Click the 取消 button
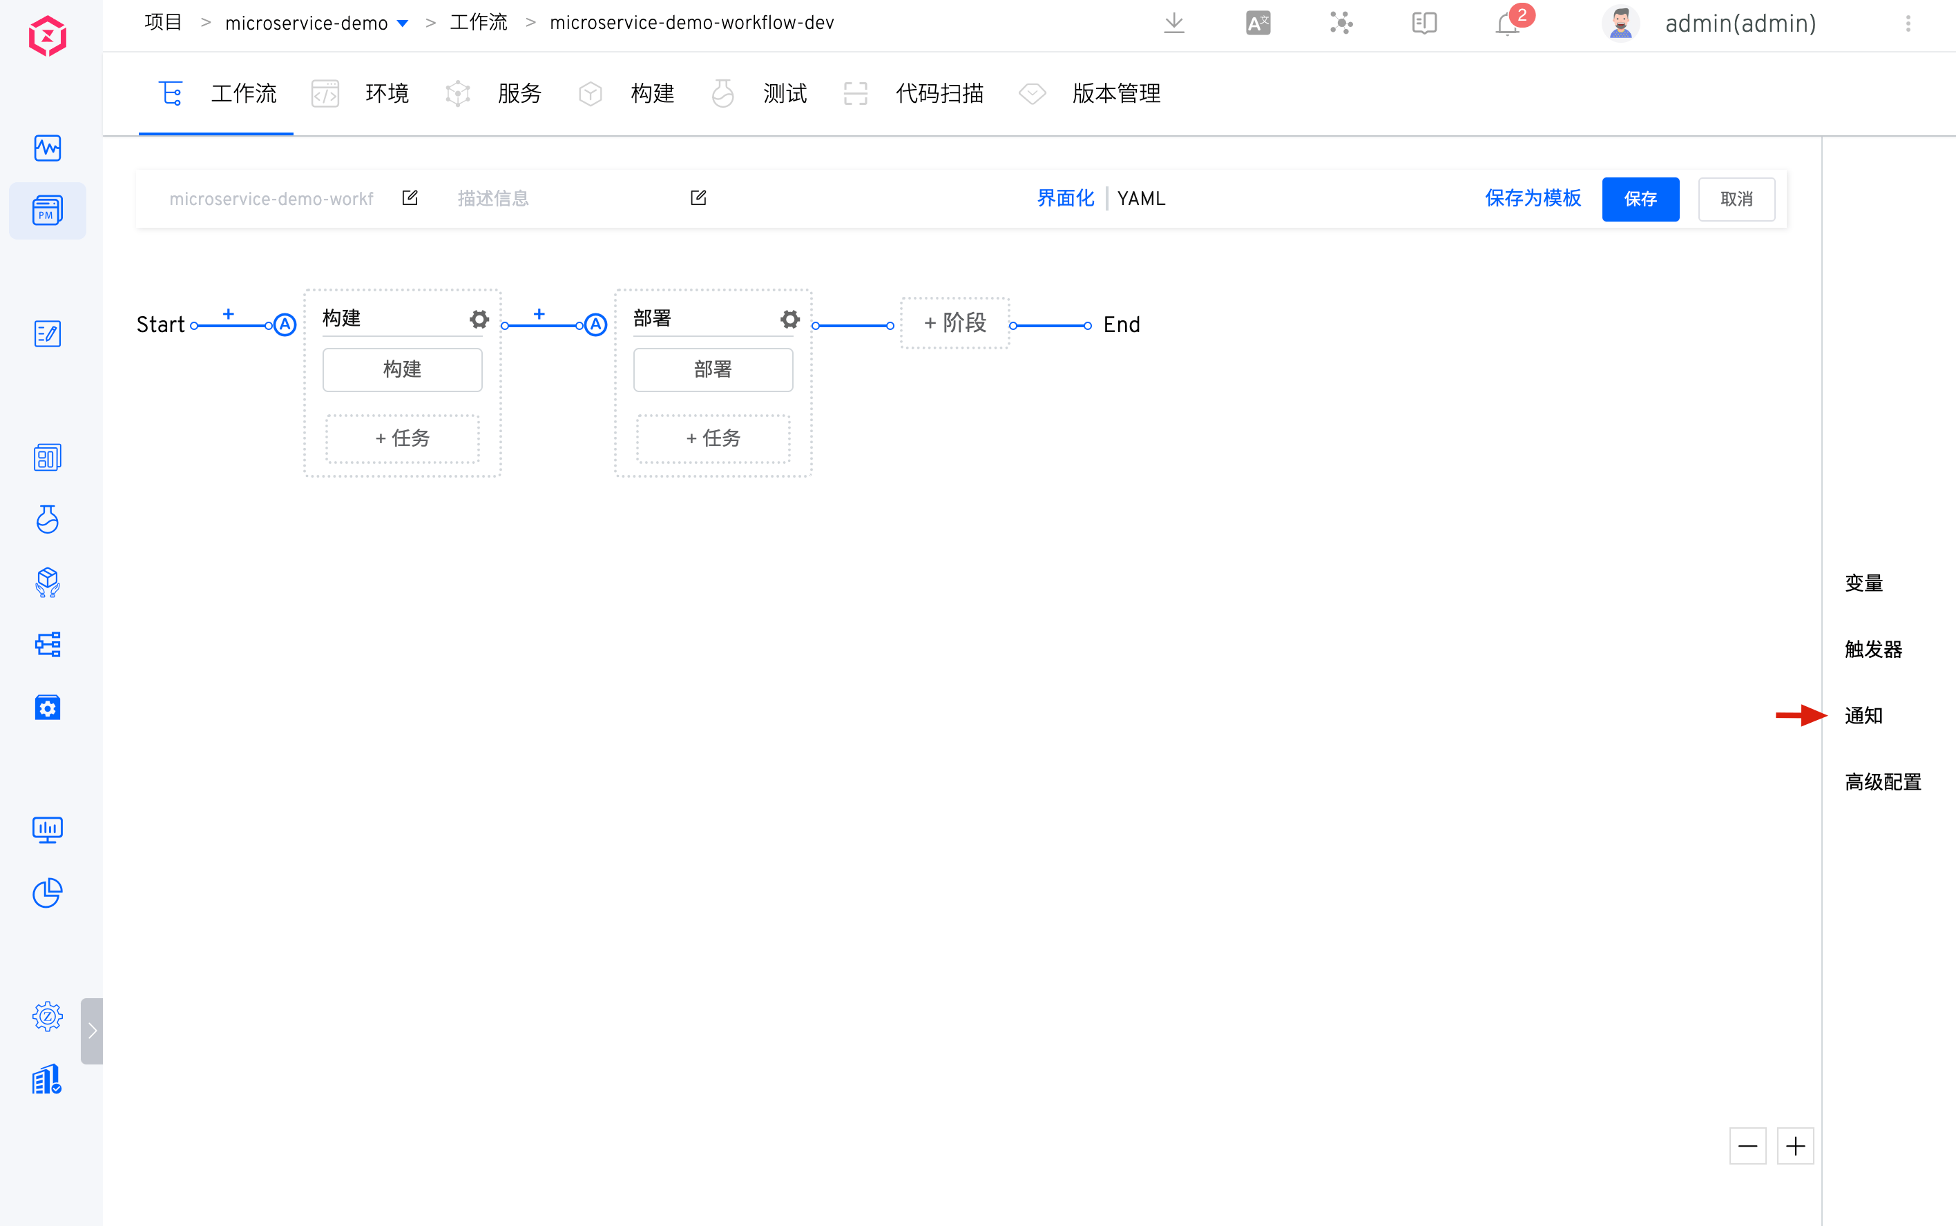This screenshot has height=1226, width=1956. pos(1736,199)
